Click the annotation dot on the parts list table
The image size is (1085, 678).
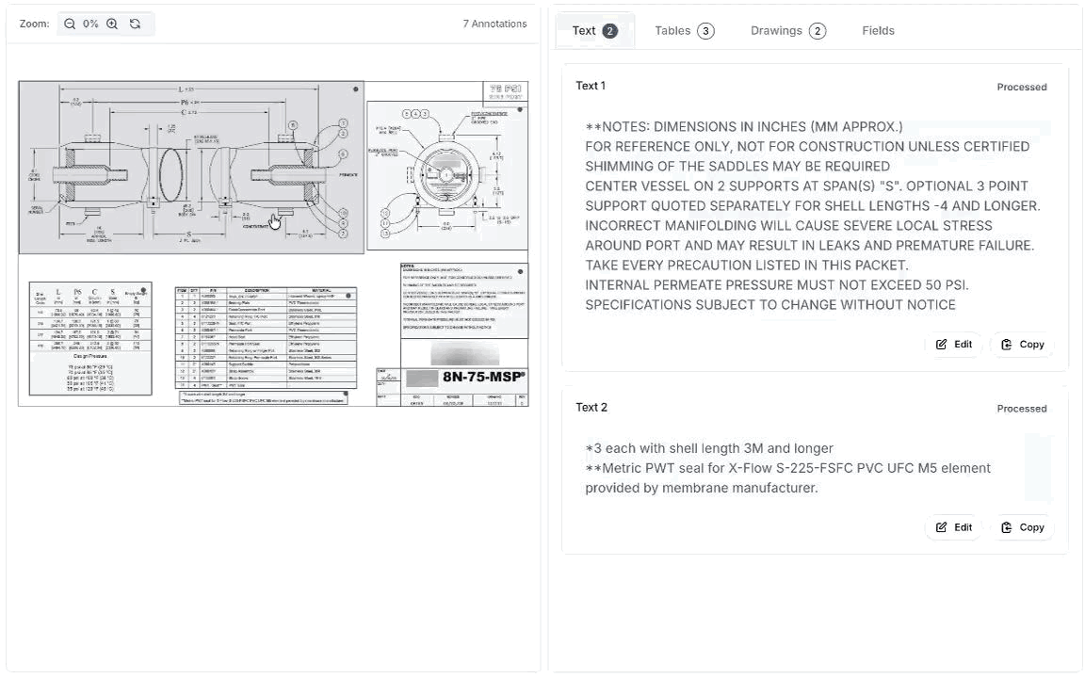coord(349,296)
